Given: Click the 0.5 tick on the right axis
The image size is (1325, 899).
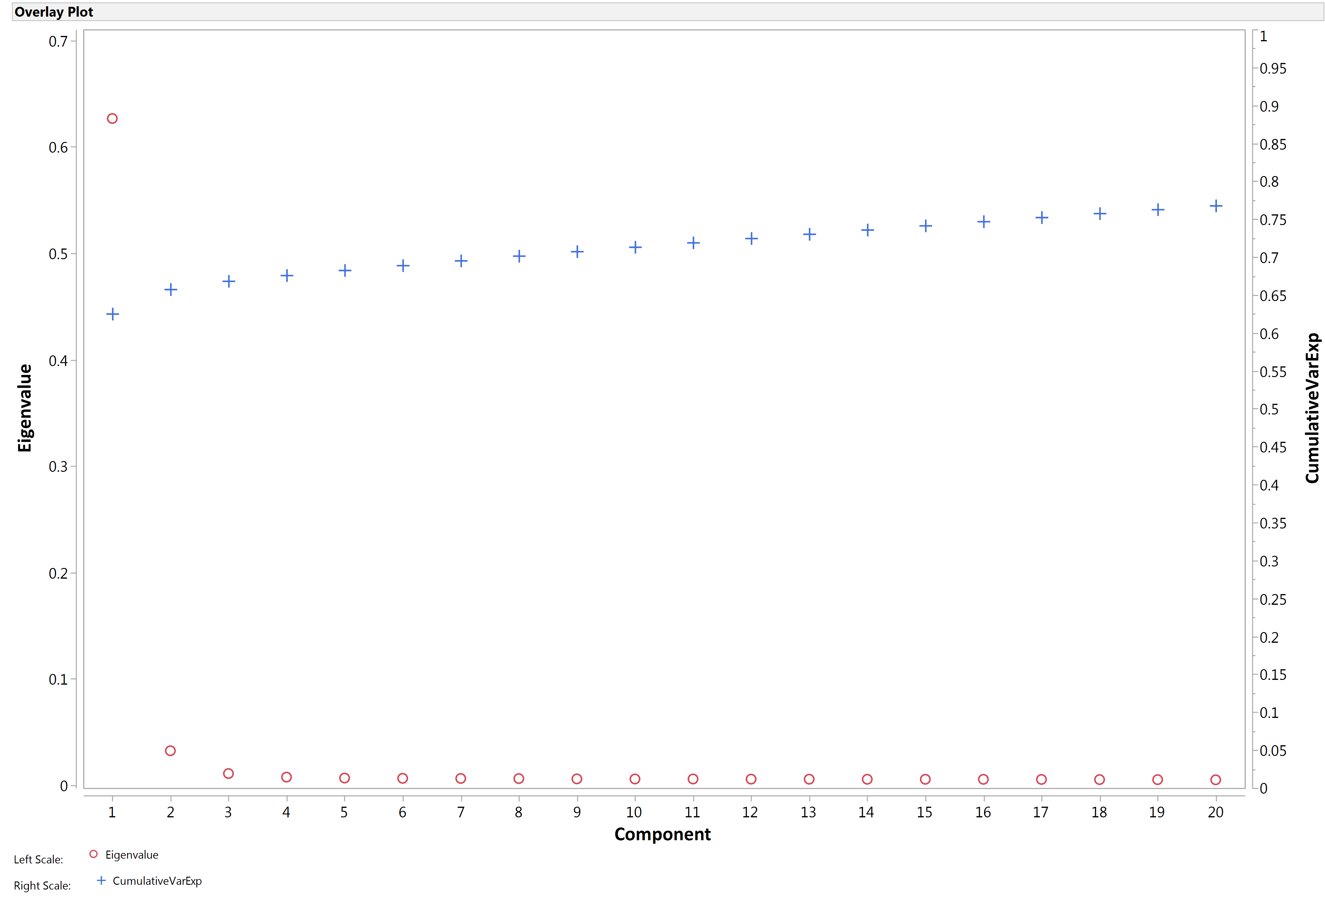Looking at the screenshot, I should point(1269,409).
